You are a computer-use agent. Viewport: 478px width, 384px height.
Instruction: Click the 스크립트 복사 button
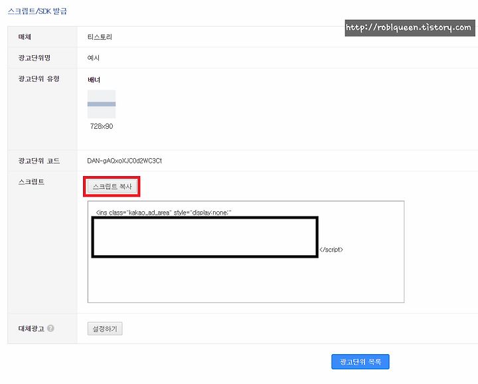112,187
